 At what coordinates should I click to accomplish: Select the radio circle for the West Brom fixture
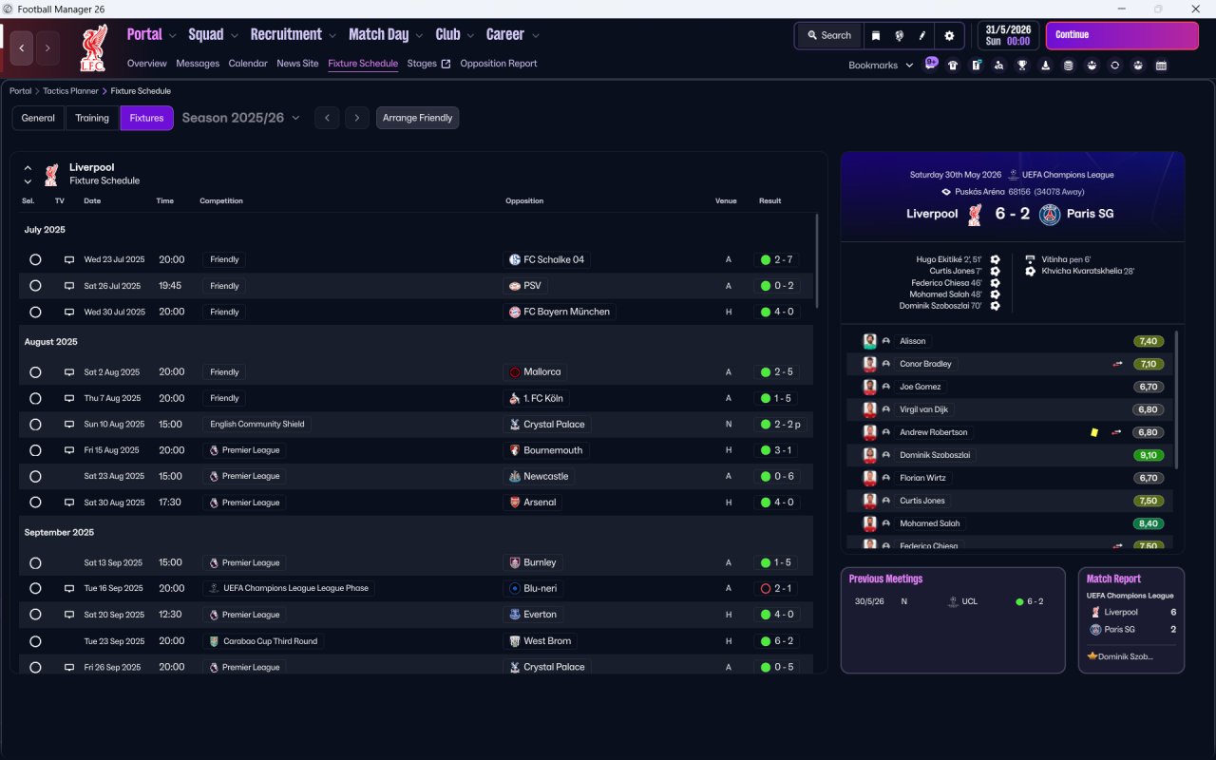[x=35, y=641]
